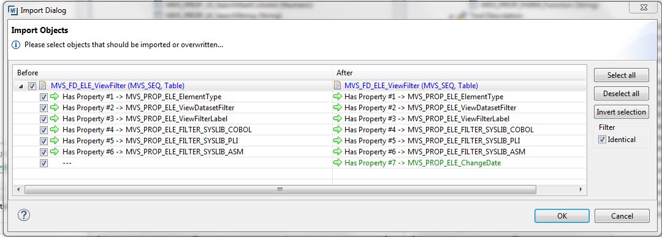The height and width of the screenshot is (237, 662).
Task: Uncheck Has Property #4 FILTER_SYSLIB_COBOL checkbox
Action: (44, 130)
